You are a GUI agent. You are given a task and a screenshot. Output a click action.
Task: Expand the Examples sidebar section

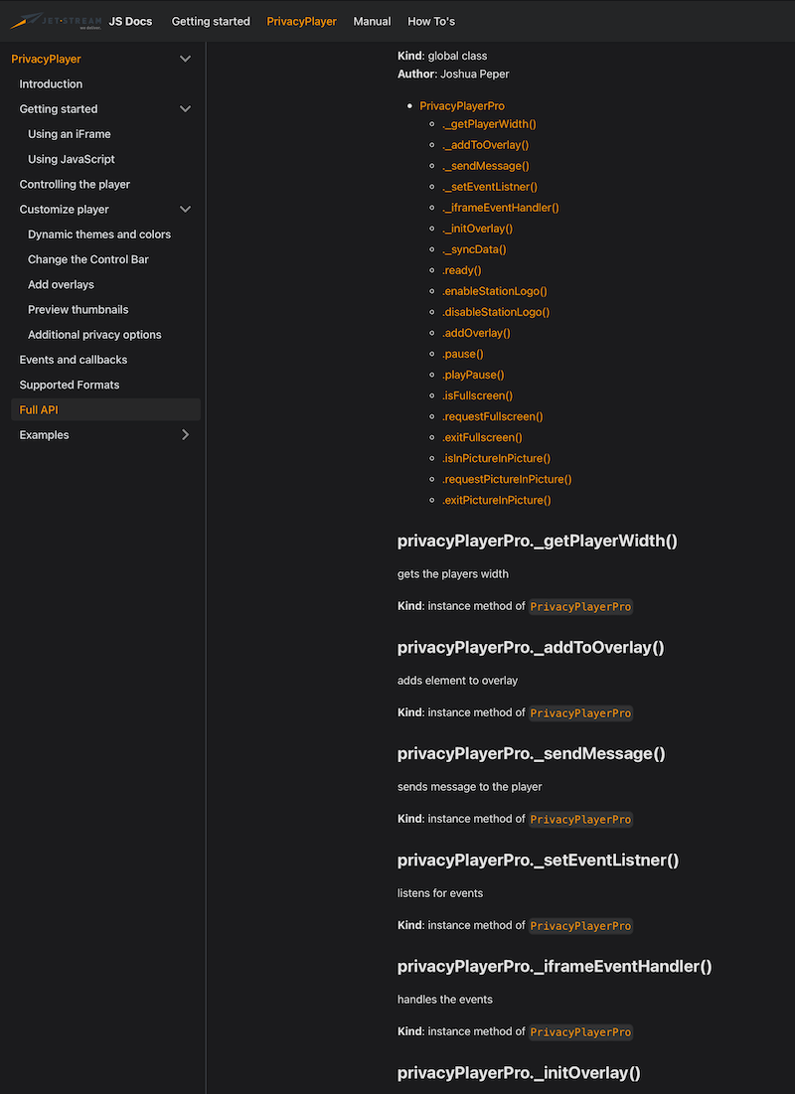click(x=185, y=434)
